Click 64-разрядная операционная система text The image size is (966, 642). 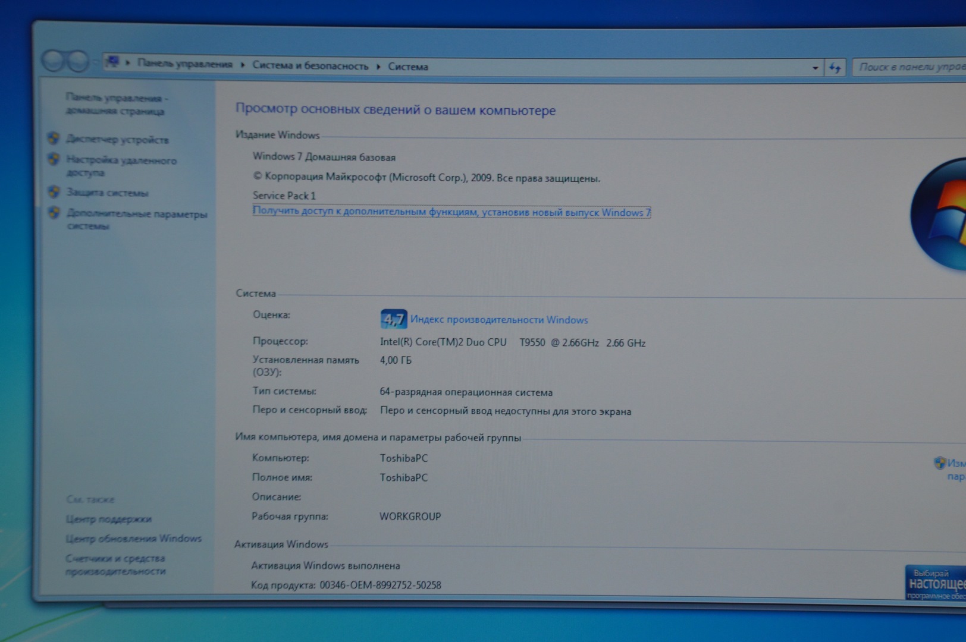coord(466,392)
